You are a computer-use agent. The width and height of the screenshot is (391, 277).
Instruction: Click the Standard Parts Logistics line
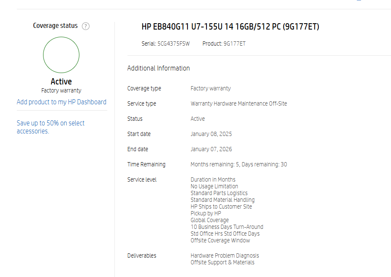click(x=219, y=193)
